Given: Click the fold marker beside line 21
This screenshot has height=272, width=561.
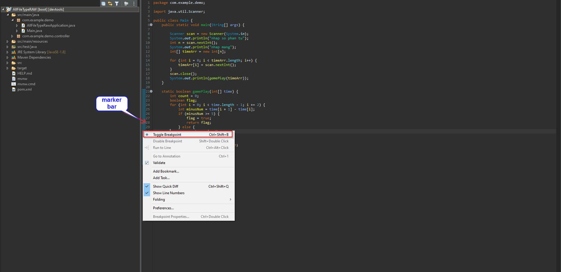Looking at the screenshot, I should click(151, 91).
